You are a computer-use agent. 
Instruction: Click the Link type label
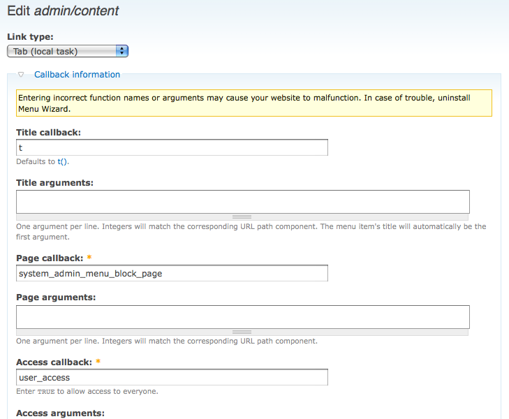click(30, 36)
